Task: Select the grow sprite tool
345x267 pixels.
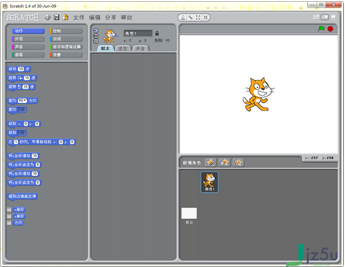Action: [198, 18]
